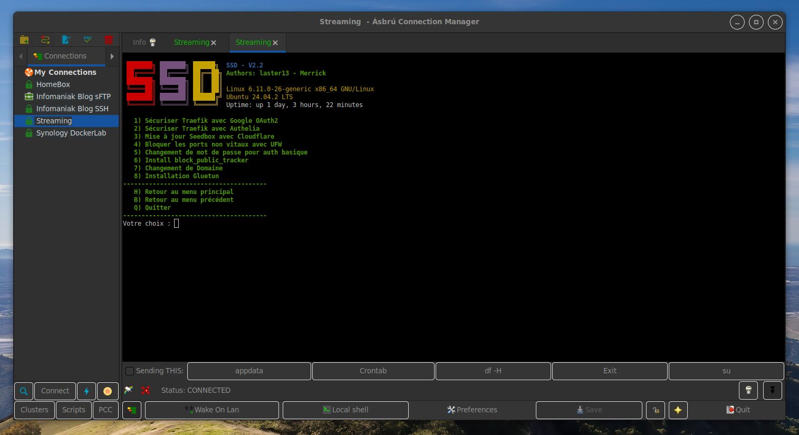
Task: Click the add new group folder icon
Action: click(24, 40)
